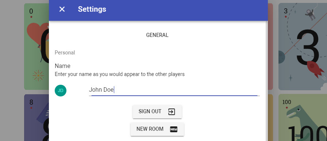The image size is (327, 141).
Task: Switch to the GENERAL tab
Action: pos(157,35)
